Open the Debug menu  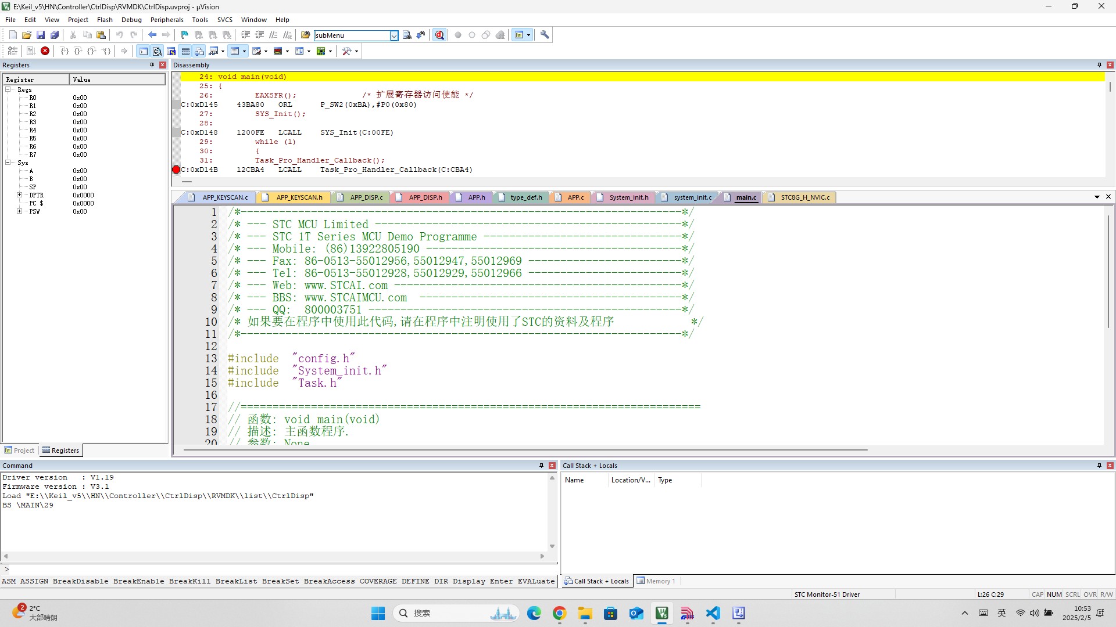coord(131,20)
